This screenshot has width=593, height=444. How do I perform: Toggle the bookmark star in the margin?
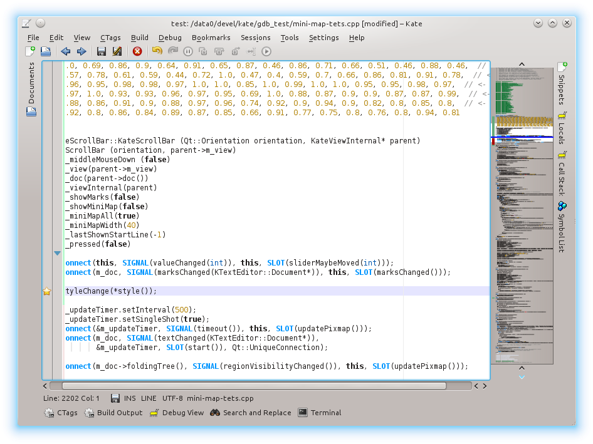coord(47,291)
